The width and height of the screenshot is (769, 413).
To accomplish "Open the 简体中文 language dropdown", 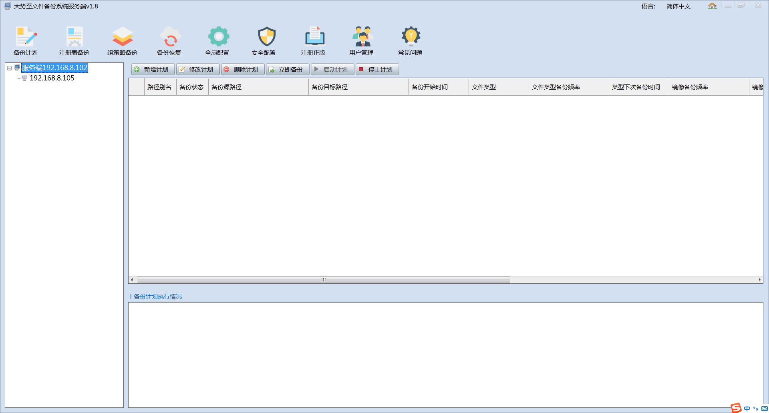I will [x=678, y=6].
